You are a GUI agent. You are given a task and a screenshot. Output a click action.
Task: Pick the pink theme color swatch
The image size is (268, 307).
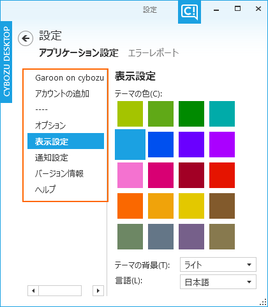point(130,175)
